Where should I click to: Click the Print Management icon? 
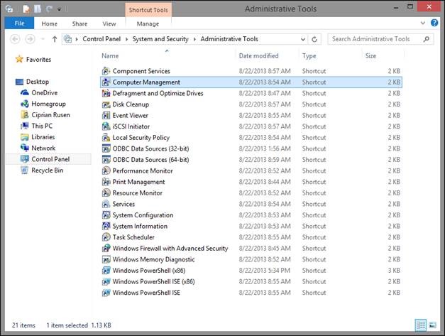tap(106, 182)
